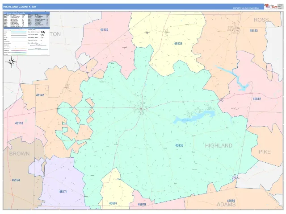Viewport: 286px width, 214px height.
Task: Click the compass rose icon
Action: (12, 62)
